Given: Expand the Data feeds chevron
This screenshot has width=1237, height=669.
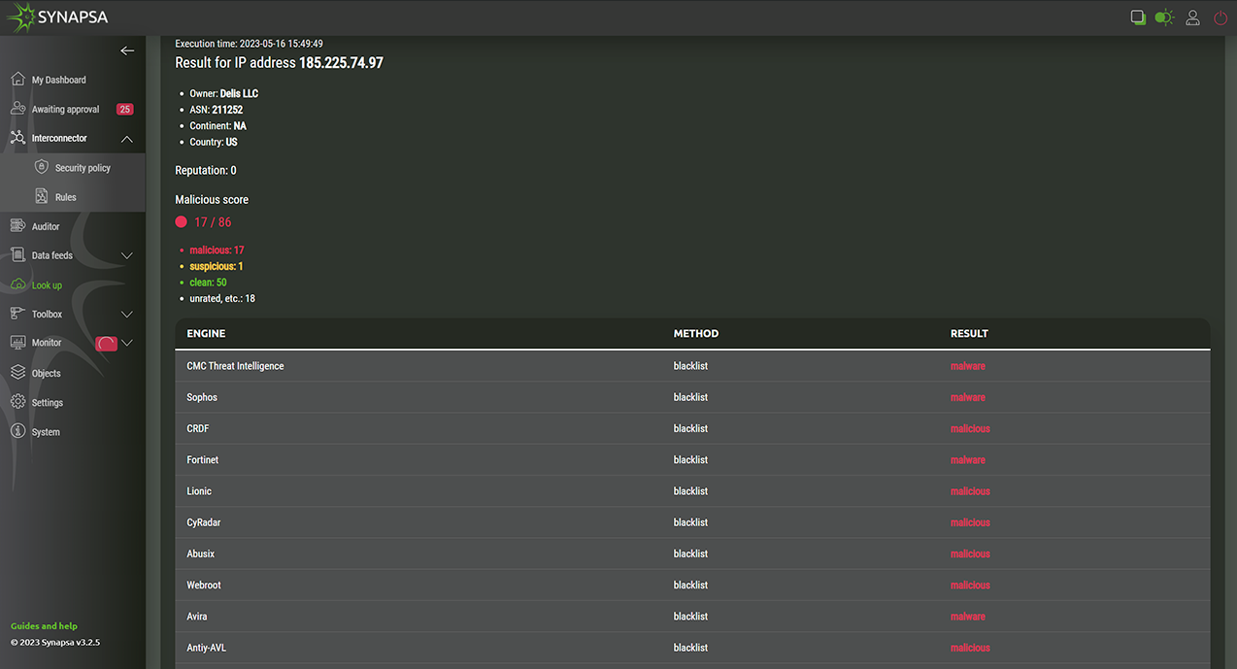Looking at the screenshot, I should coord(127,255).
